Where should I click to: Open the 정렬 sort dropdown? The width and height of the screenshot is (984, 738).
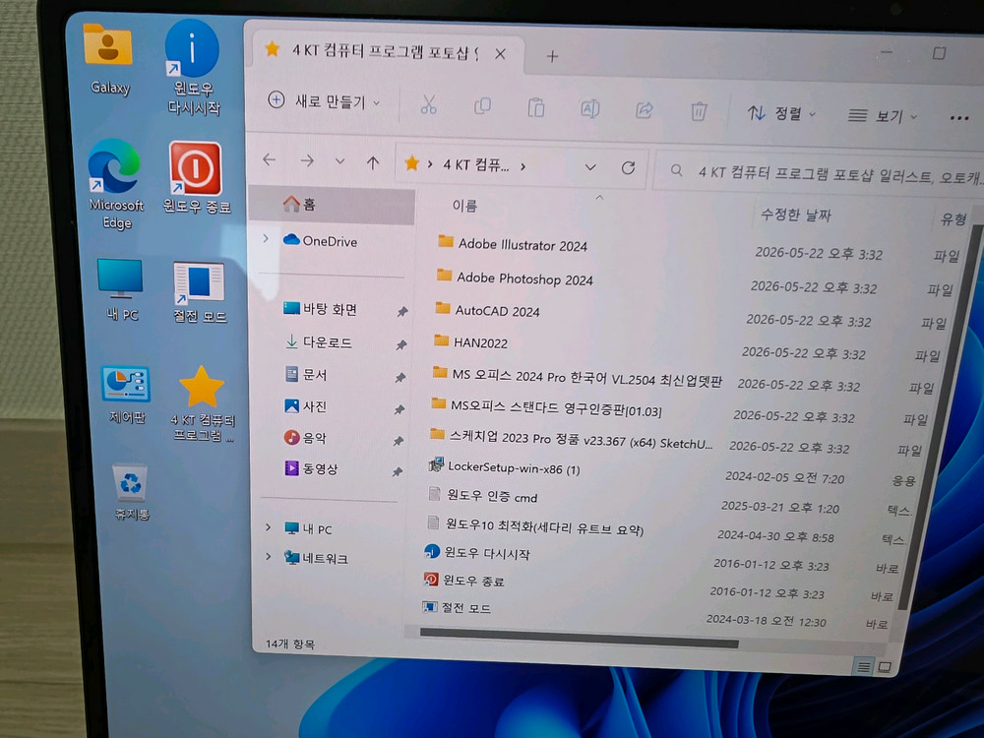(782, 113)
